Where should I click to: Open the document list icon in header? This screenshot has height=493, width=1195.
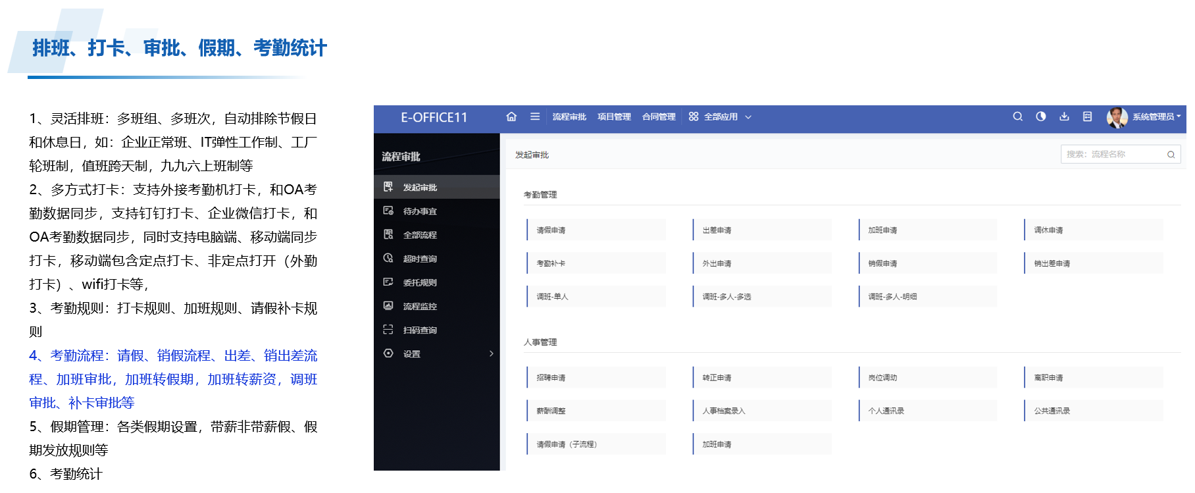coord(1087,117)
